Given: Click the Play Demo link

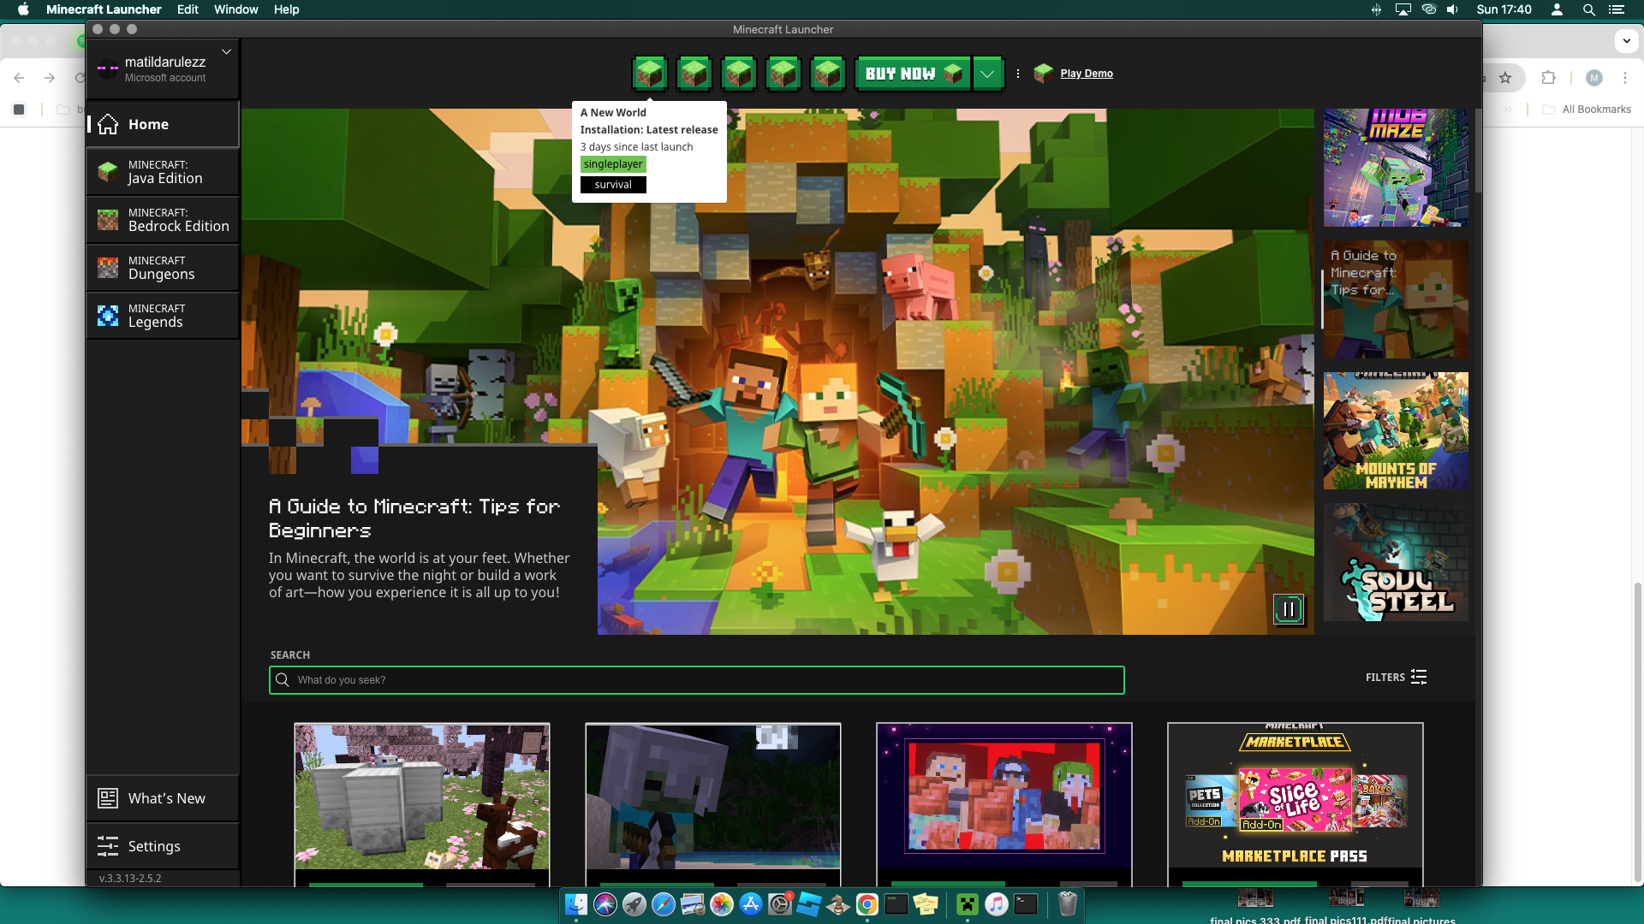Looking at the screenshot, I should (1086, 74).
